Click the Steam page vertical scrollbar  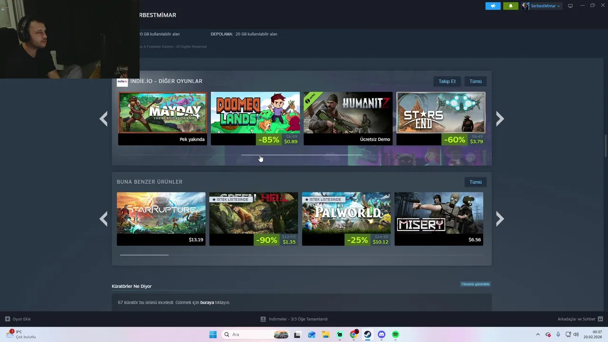click(x=606, y=145)
